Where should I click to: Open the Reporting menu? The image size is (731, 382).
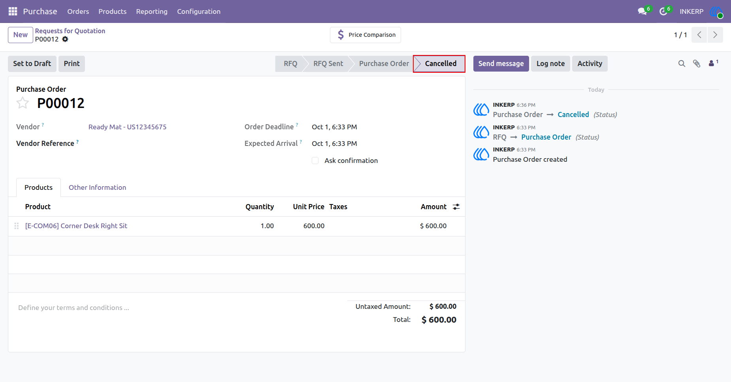pos(152,11)
